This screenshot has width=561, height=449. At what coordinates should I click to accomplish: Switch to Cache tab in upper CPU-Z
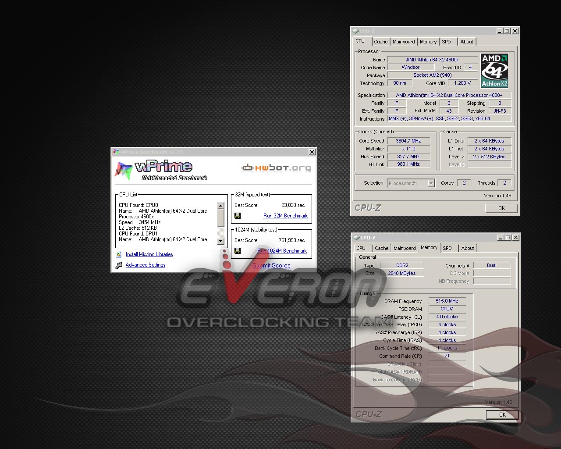tap(380, 42)
